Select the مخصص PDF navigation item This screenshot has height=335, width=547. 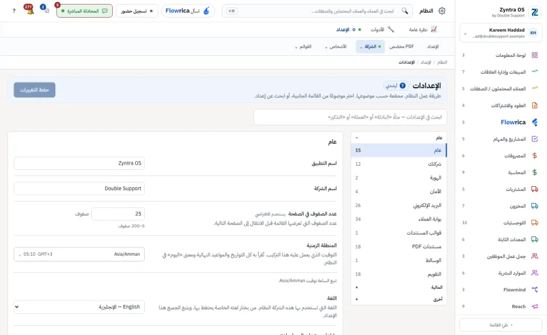[x=402, y=46]
